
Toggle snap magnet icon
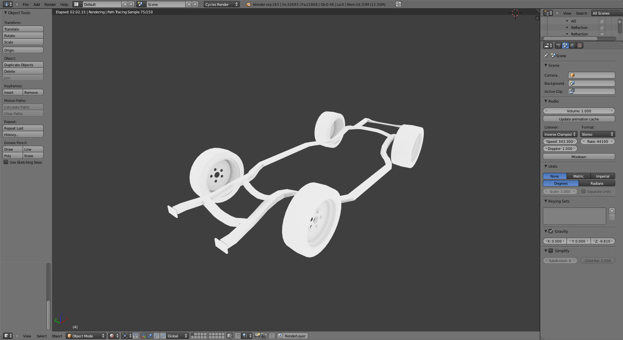tap(238, 336)
